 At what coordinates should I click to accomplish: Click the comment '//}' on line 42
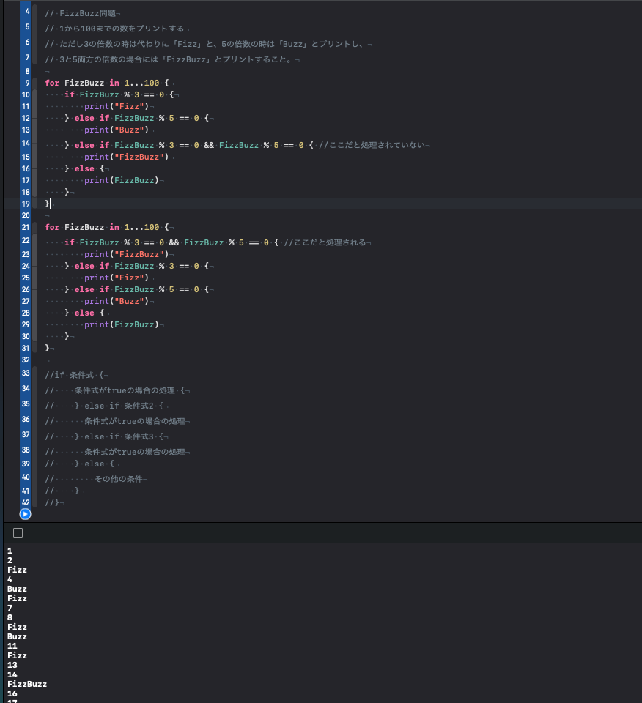52,502
